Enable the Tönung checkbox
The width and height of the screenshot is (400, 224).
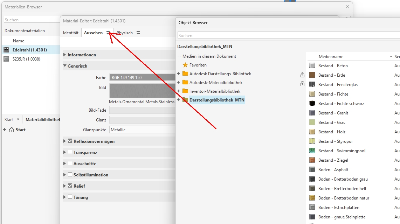pyautogui.click(x=70, y=197)
